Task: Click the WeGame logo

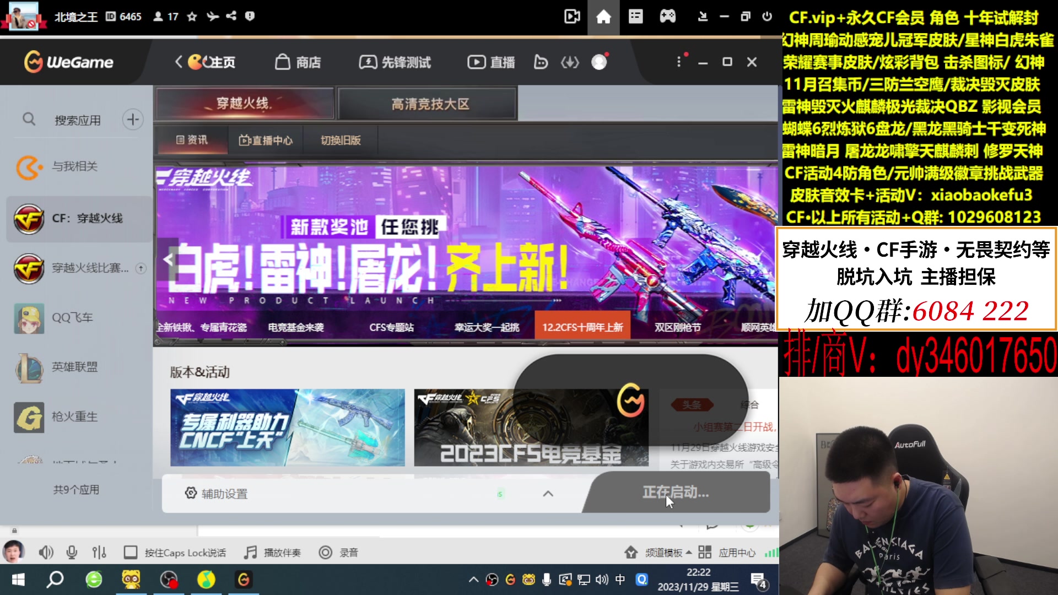Action: (68, 62)
